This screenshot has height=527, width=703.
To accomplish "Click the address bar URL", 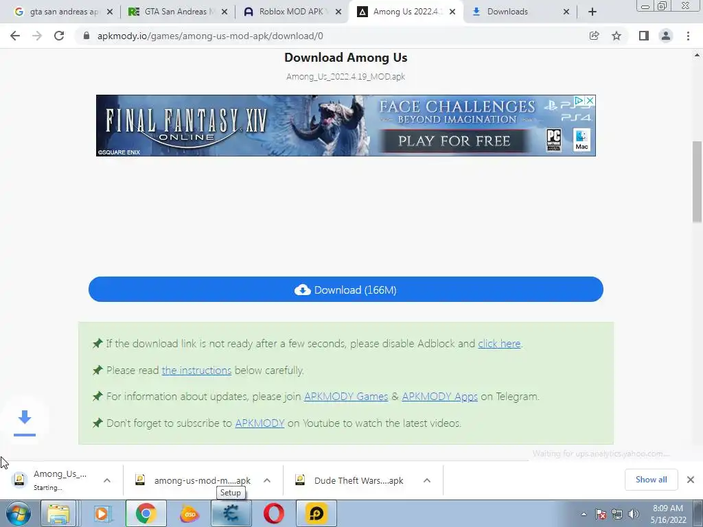I will 210,36.
